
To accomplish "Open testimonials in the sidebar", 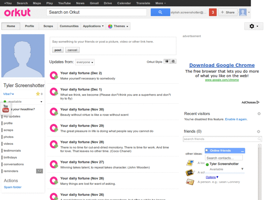I will (x=12, y=151).
